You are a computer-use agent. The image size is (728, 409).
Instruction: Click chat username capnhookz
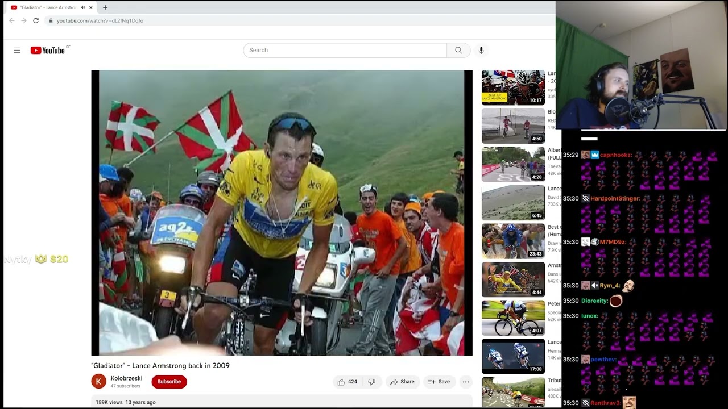[616, 155]
